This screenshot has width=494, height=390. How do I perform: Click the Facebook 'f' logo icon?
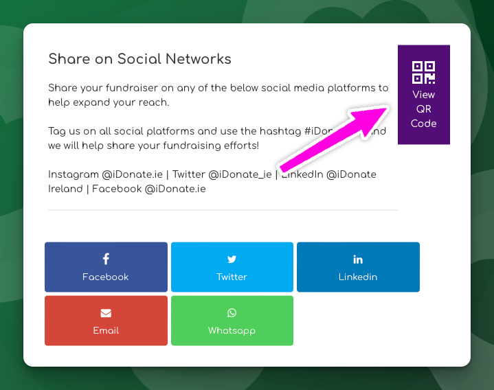click(x=106, y=259)
